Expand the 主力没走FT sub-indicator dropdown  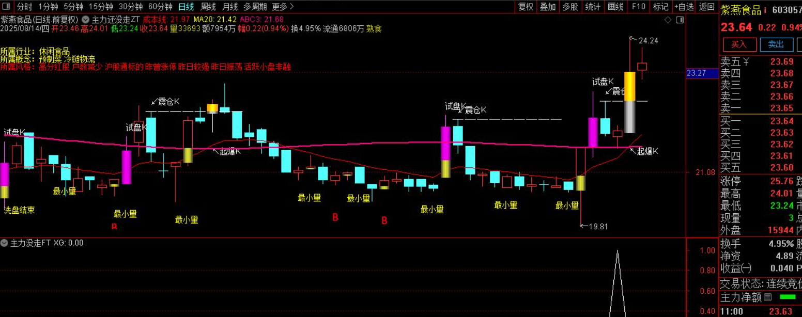click(5, 243)
